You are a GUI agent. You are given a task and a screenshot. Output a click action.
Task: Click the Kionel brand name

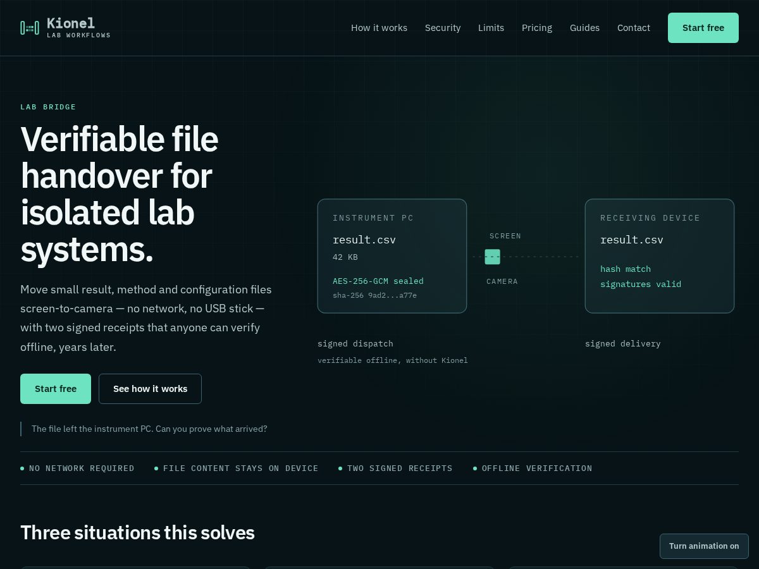pos(71,23)
